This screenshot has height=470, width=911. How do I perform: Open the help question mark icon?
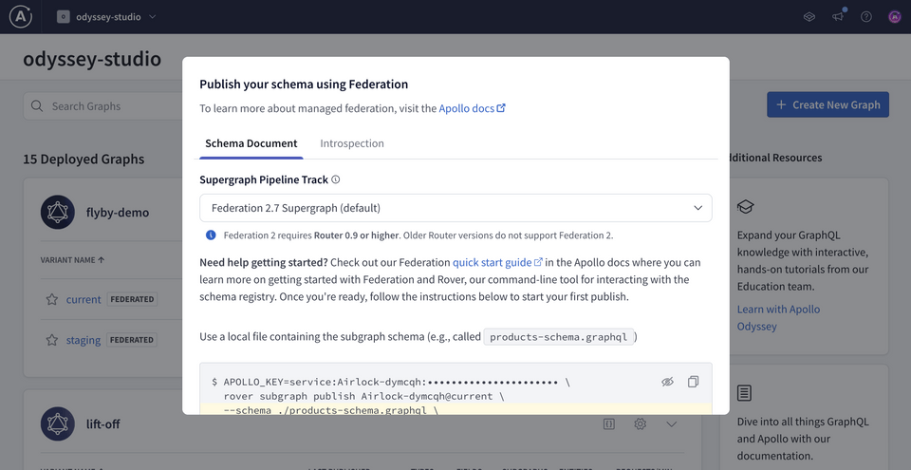[865, 17]
